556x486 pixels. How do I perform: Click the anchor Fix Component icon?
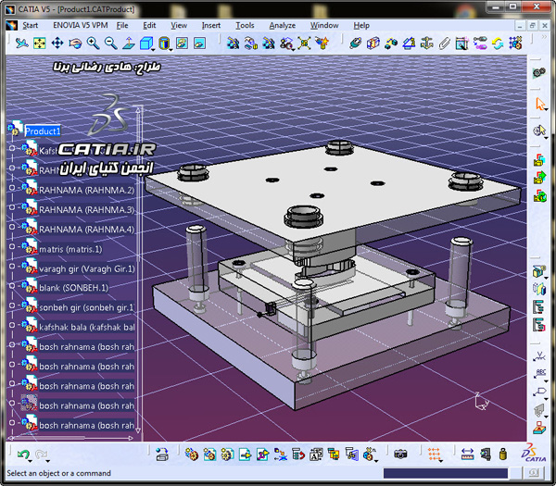click(x=426, y=44)
